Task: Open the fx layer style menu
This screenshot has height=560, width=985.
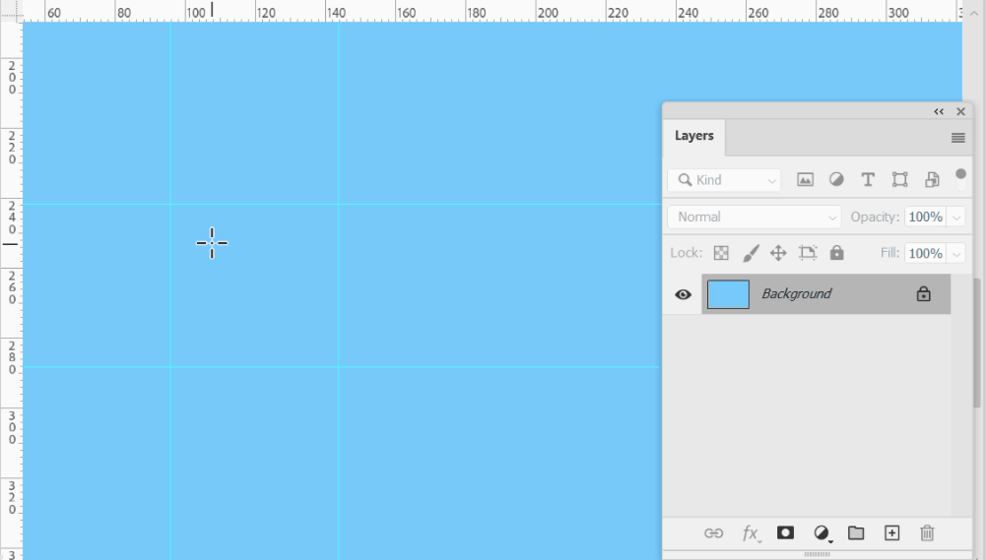Action: pyautogui.click(x=751, y=533)
